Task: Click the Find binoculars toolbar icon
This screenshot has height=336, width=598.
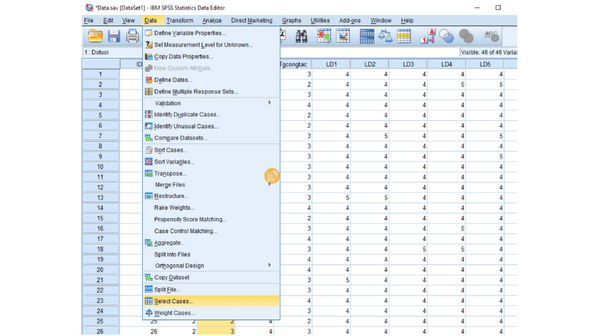Action: (x=303, y=36)
